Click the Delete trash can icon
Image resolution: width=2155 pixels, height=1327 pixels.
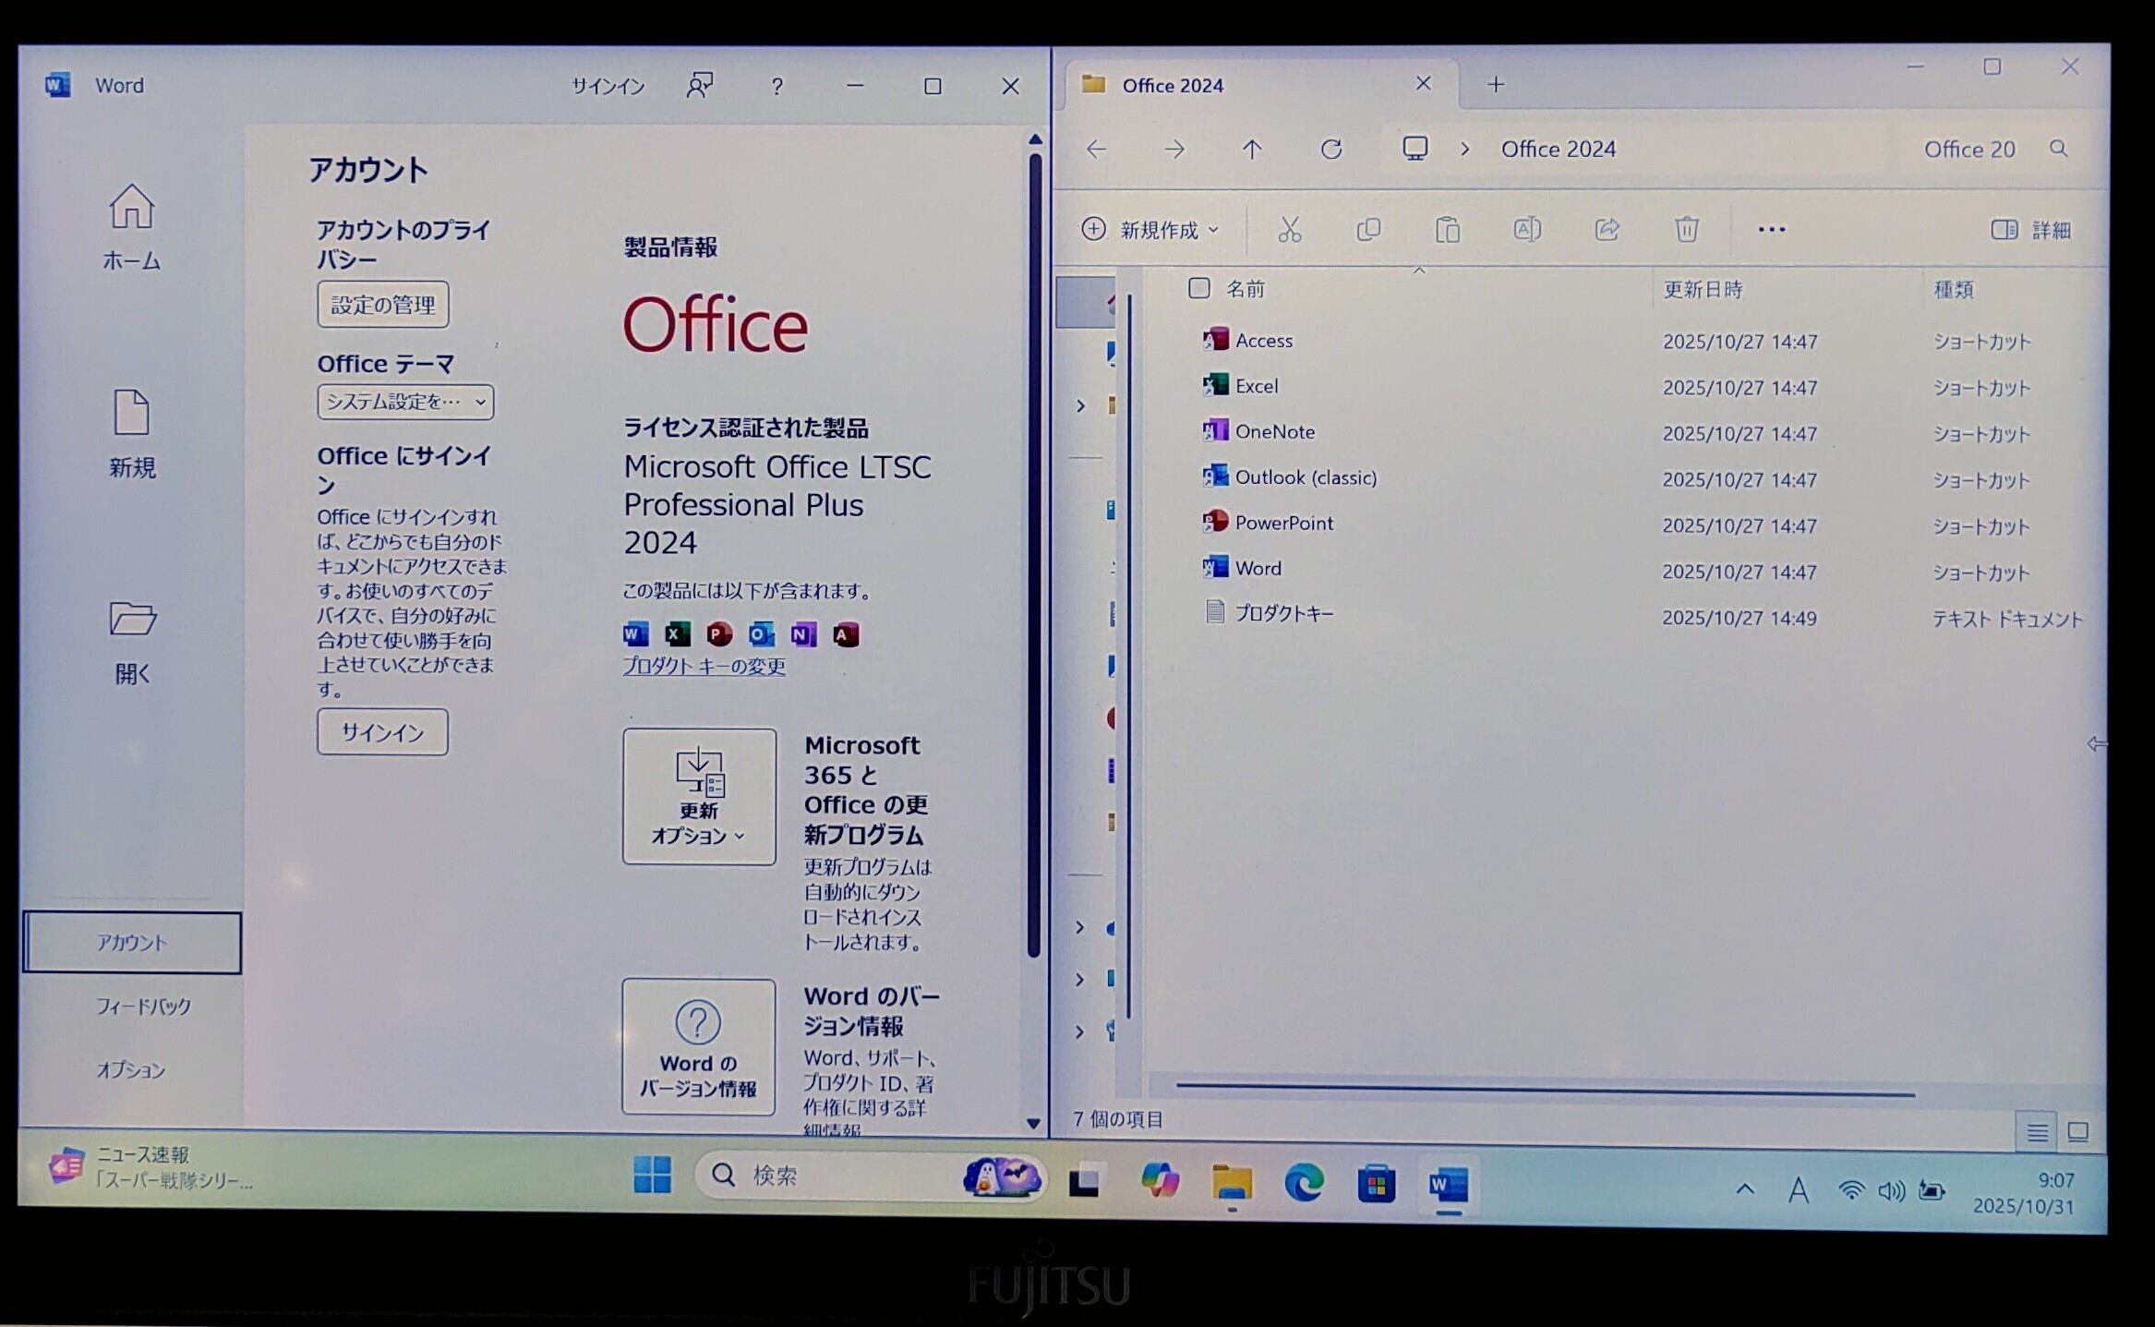1686,229
